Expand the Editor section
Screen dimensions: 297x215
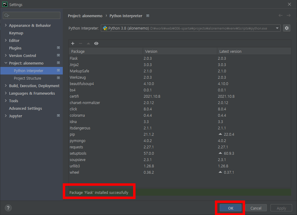tap(6, 40)
